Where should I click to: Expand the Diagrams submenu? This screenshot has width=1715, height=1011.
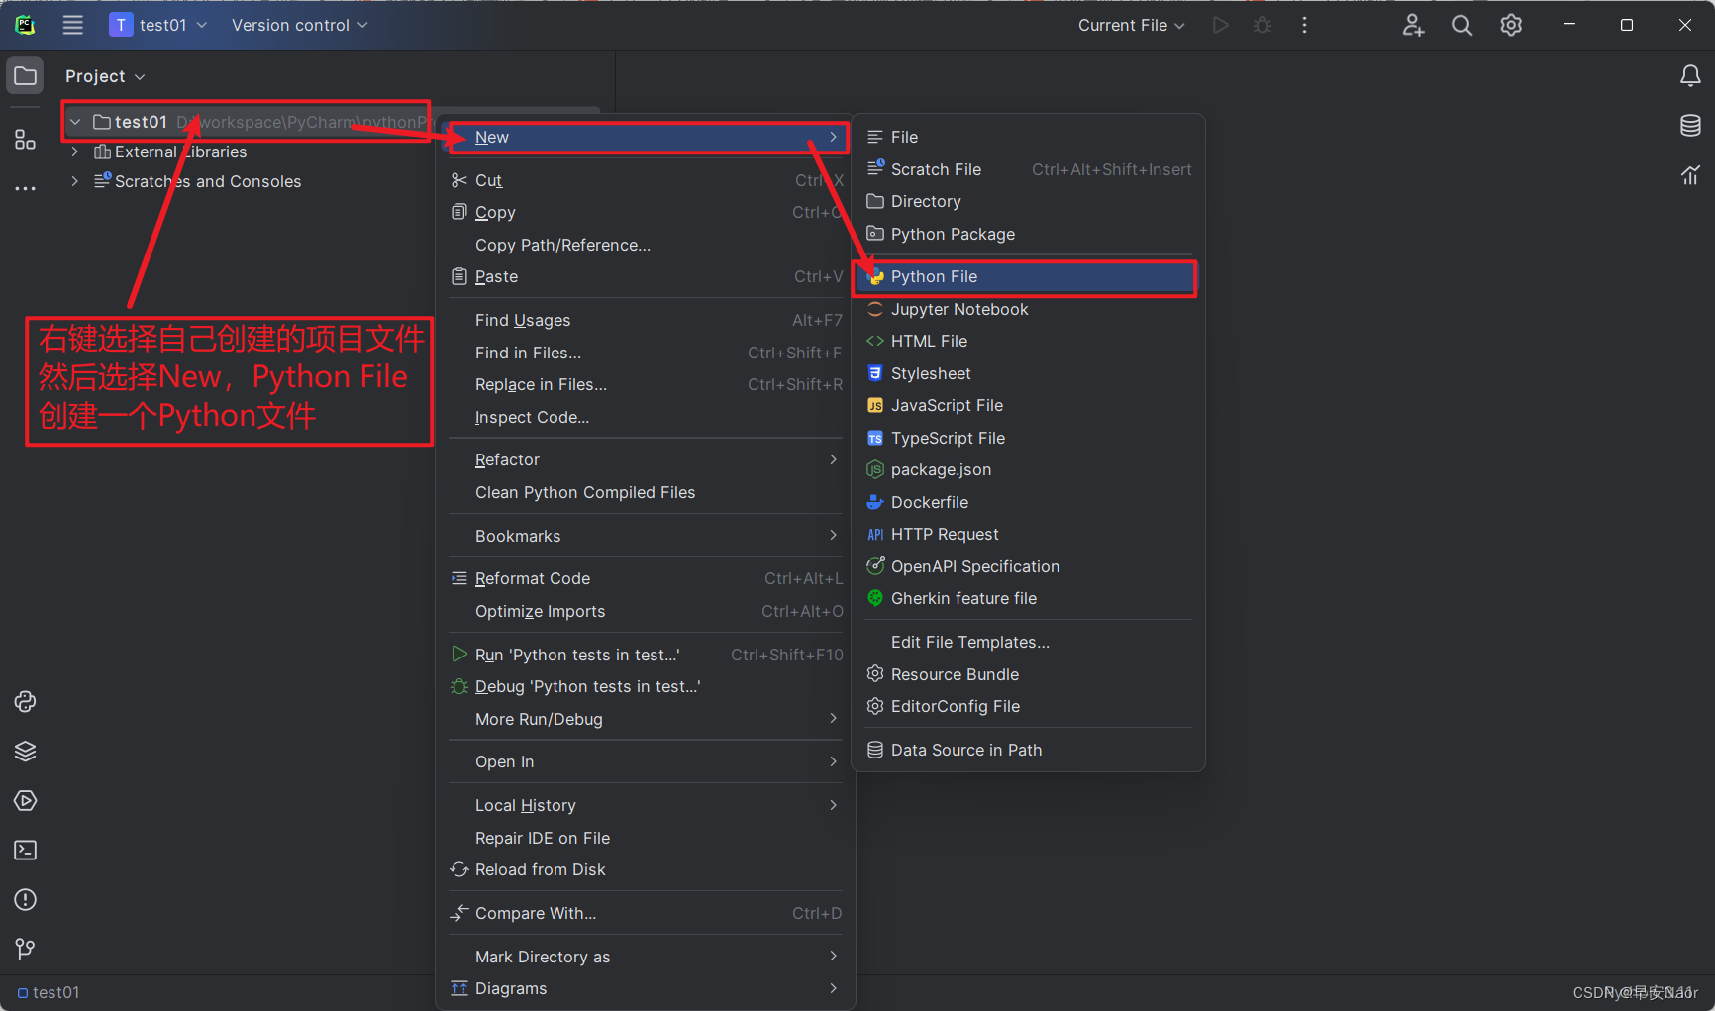645,988
